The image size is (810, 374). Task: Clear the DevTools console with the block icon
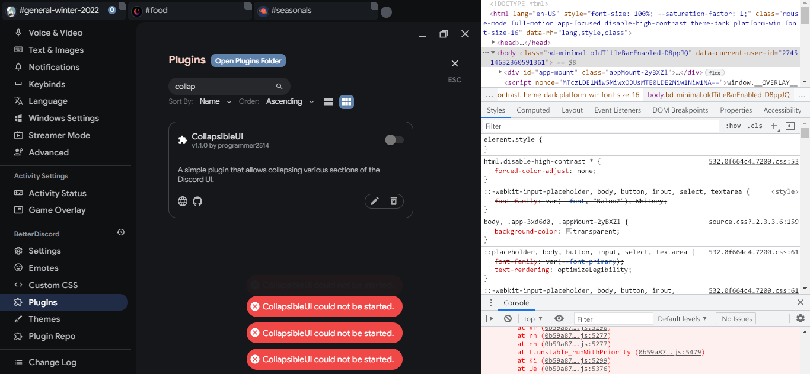[x=508, y=318]
